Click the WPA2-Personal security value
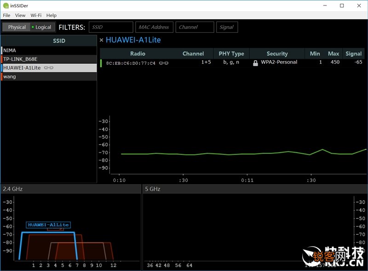 [x=279, y=62]
